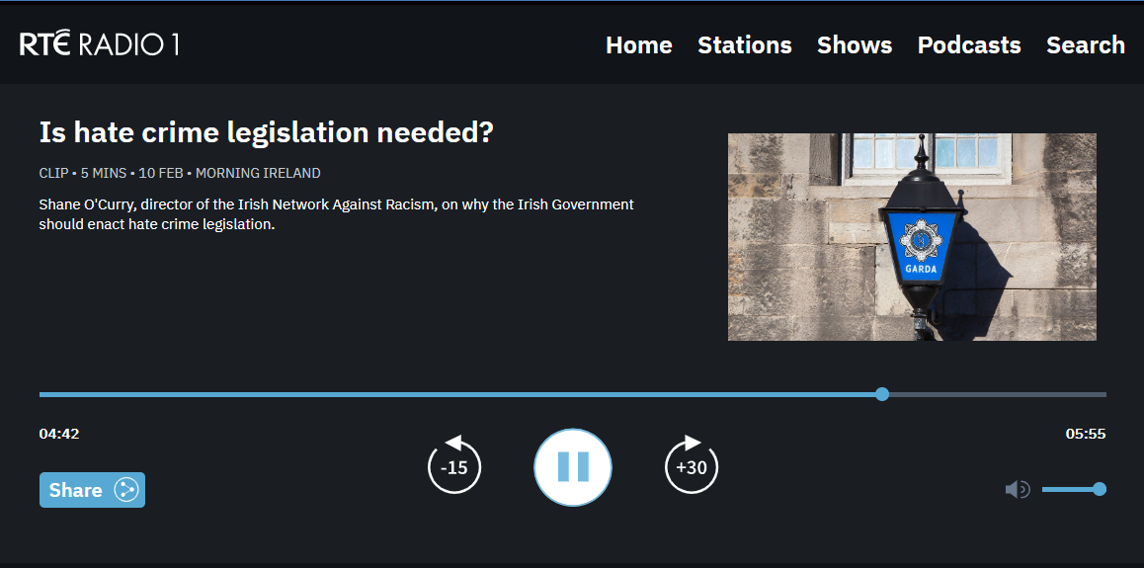Screen dimensions: 1144x568
Task: Click the Garda lantern thumbnail image
Action: point(912,237)
